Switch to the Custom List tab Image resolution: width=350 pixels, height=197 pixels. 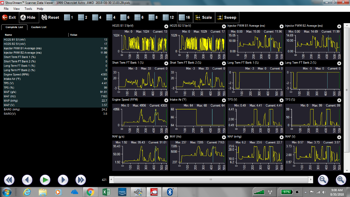38,27
